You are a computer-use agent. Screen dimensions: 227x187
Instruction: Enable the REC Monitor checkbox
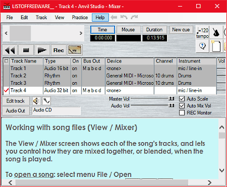[182, 113]
